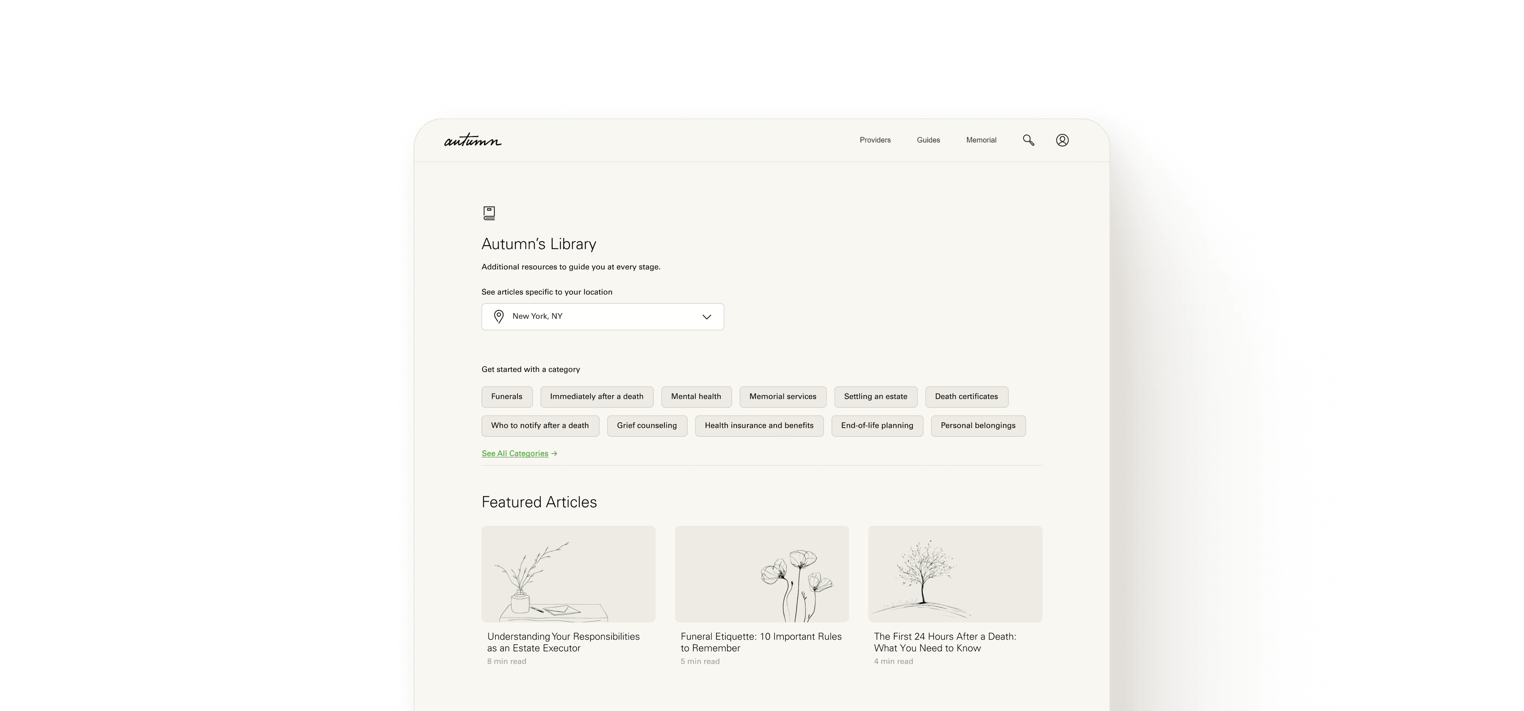Viewport: 1524px width, 711px height.
Task: Select End-of-life planning category
Action: [877, 426]
